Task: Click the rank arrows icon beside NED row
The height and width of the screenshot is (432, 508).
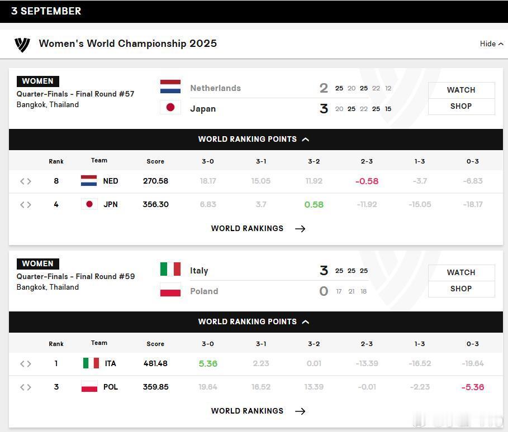Action: tap(26, 181)
